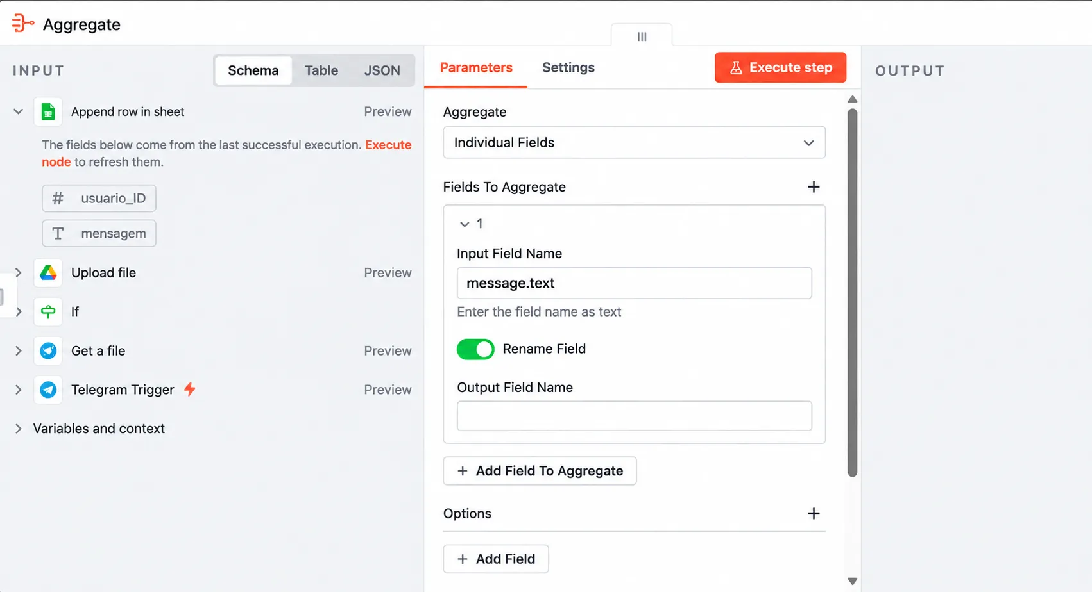Select the mensagem field pill

click(99, 234)
